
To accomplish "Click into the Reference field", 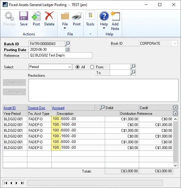I will tap(60, 55).
